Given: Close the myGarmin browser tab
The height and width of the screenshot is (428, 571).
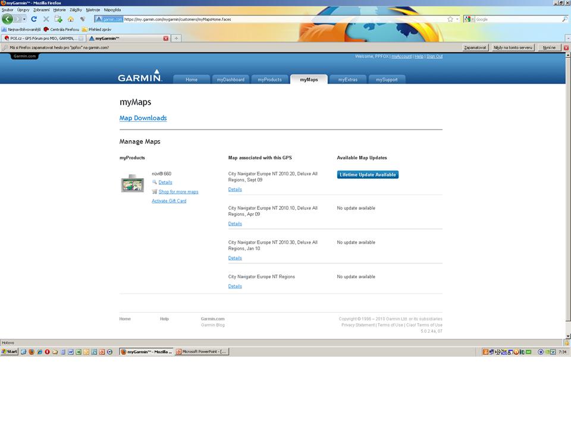Looking at the screenshot, I should click(x=166, y=38).
